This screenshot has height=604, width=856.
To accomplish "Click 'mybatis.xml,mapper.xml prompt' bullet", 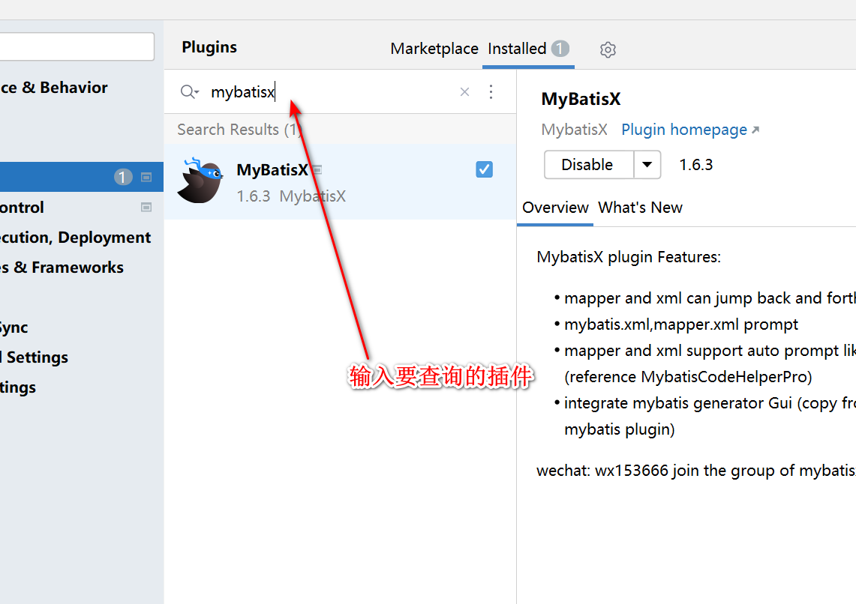I will pos(680,324).
